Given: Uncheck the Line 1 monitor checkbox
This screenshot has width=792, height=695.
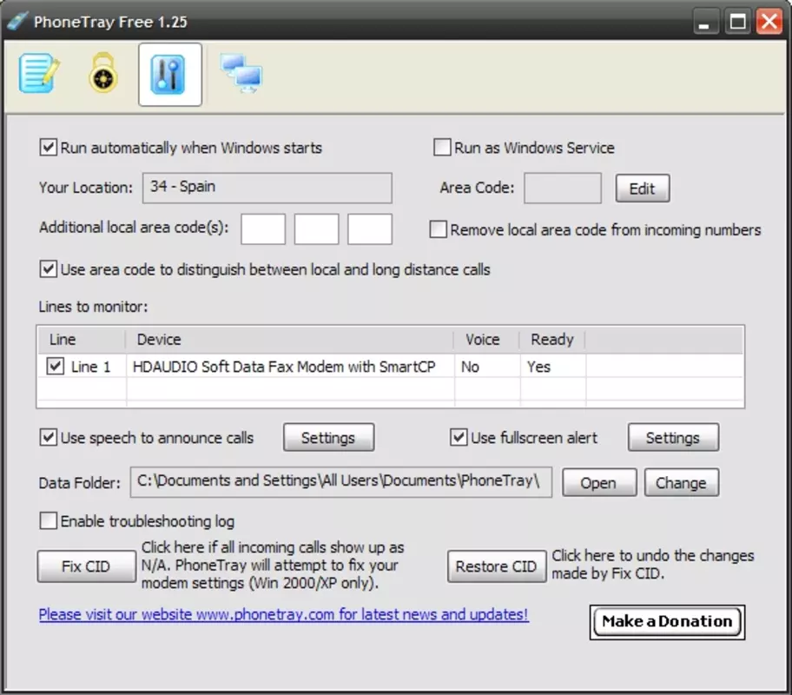Looking at the screenshot, I should pyautogui.click(x=55, y=367).
